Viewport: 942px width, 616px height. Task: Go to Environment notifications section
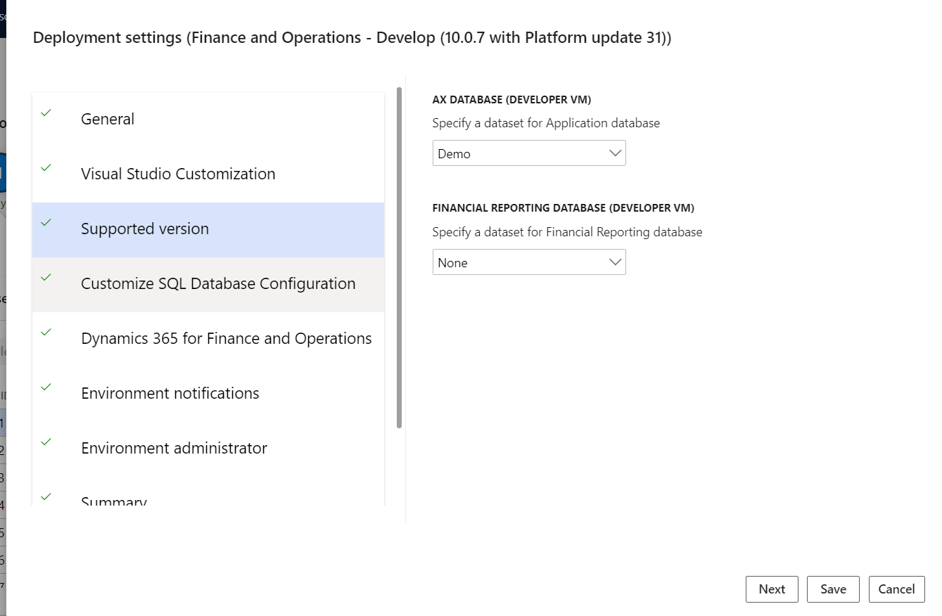tap(208, 394)
